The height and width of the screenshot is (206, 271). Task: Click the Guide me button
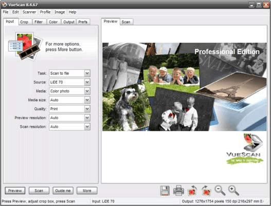click(x=63, y=191)
